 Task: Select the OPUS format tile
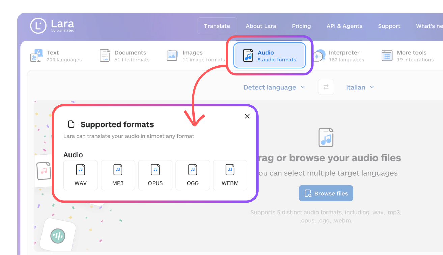point(155,175)
